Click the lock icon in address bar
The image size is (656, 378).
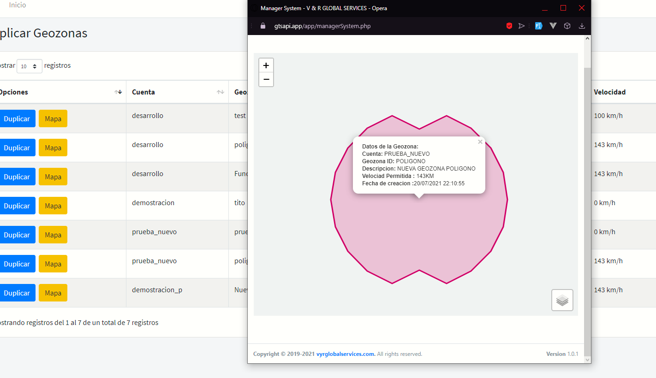click(x=263, y=26)
